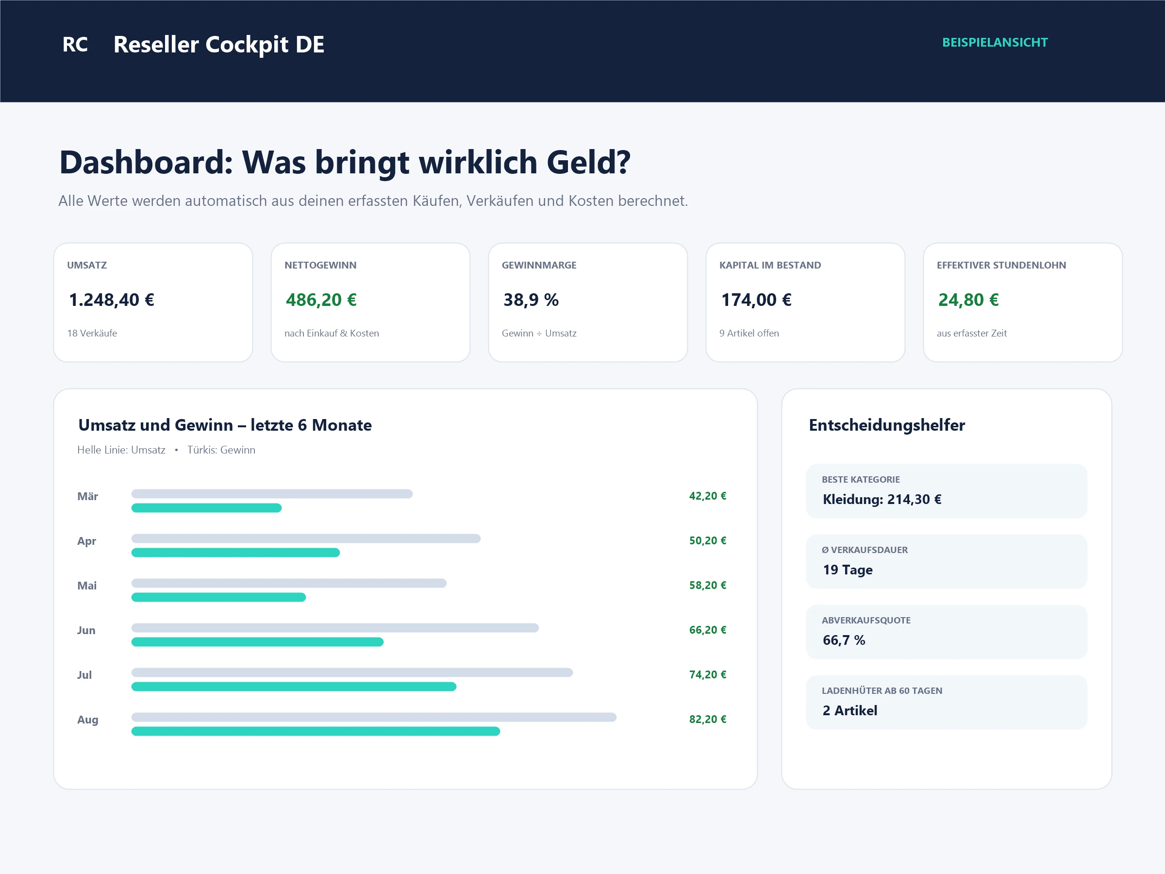Viewport: 1165px width, 874px height.
Task: Click the Apr month label
Action: point(86,541)
